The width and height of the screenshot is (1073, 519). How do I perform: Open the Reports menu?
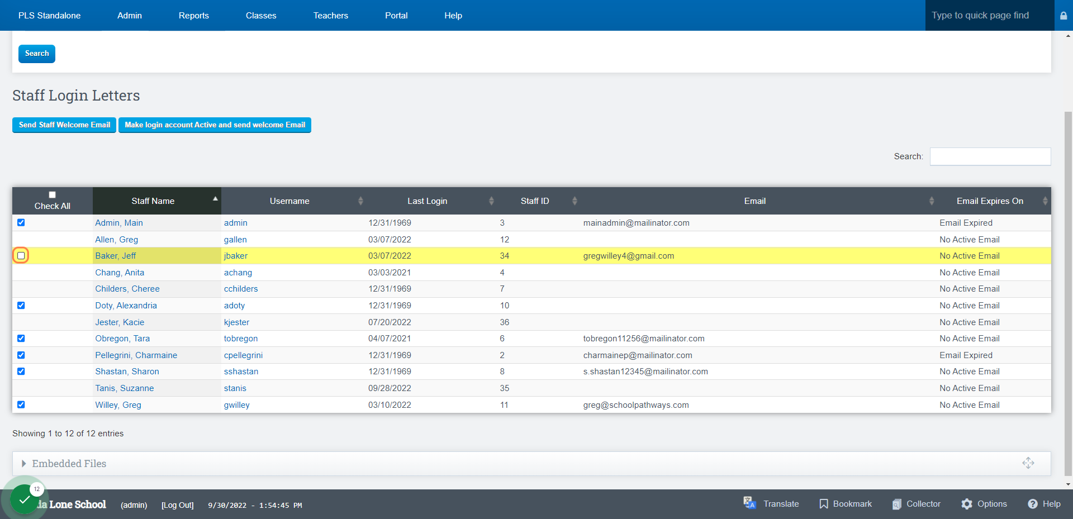pos(194,16)
